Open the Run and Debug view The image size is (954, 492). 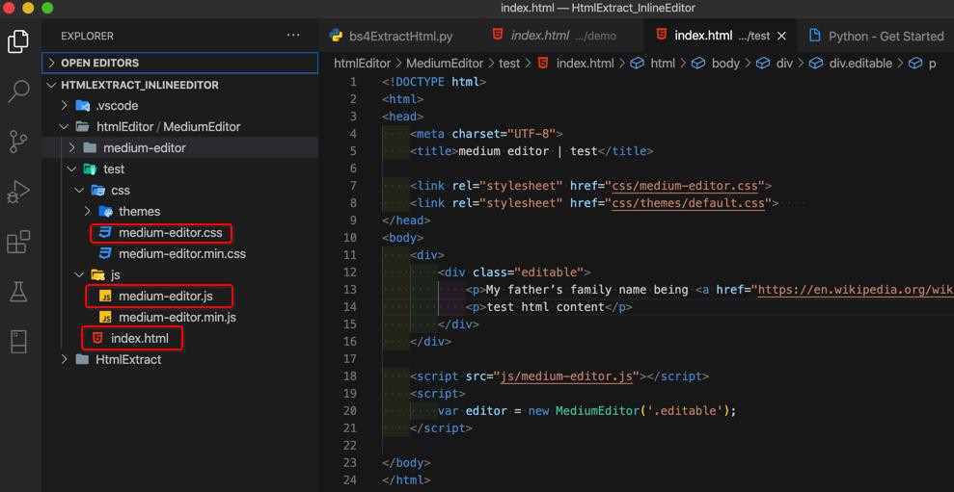coord(18,193)
